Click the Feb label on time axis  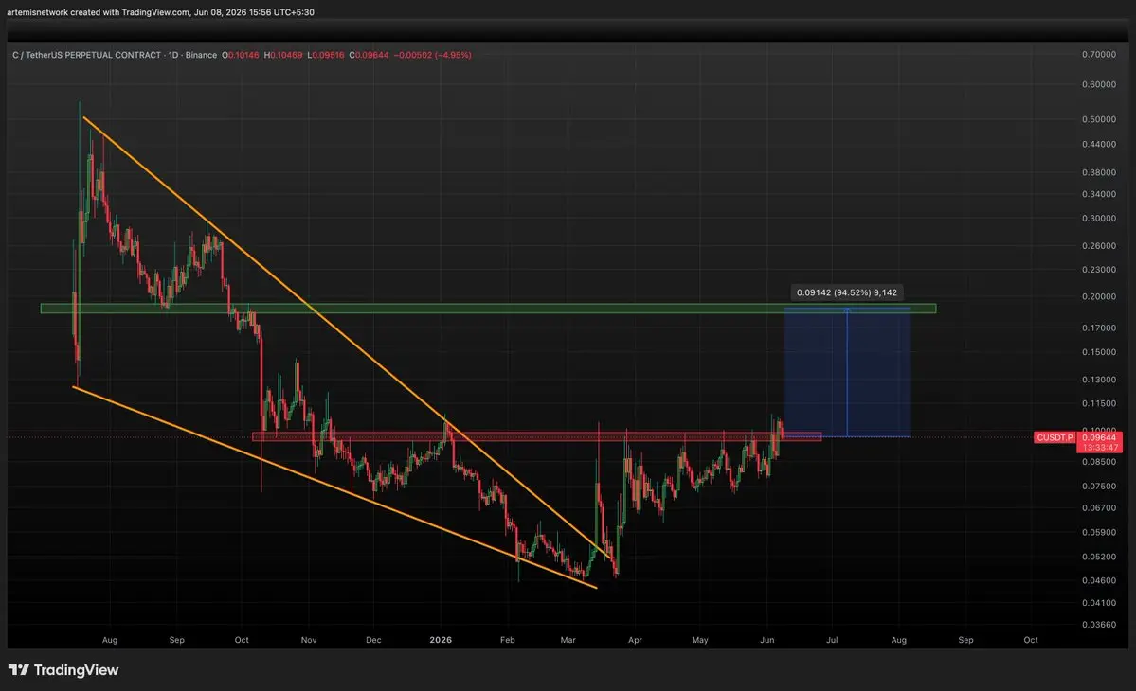click(x=507, y=640)
